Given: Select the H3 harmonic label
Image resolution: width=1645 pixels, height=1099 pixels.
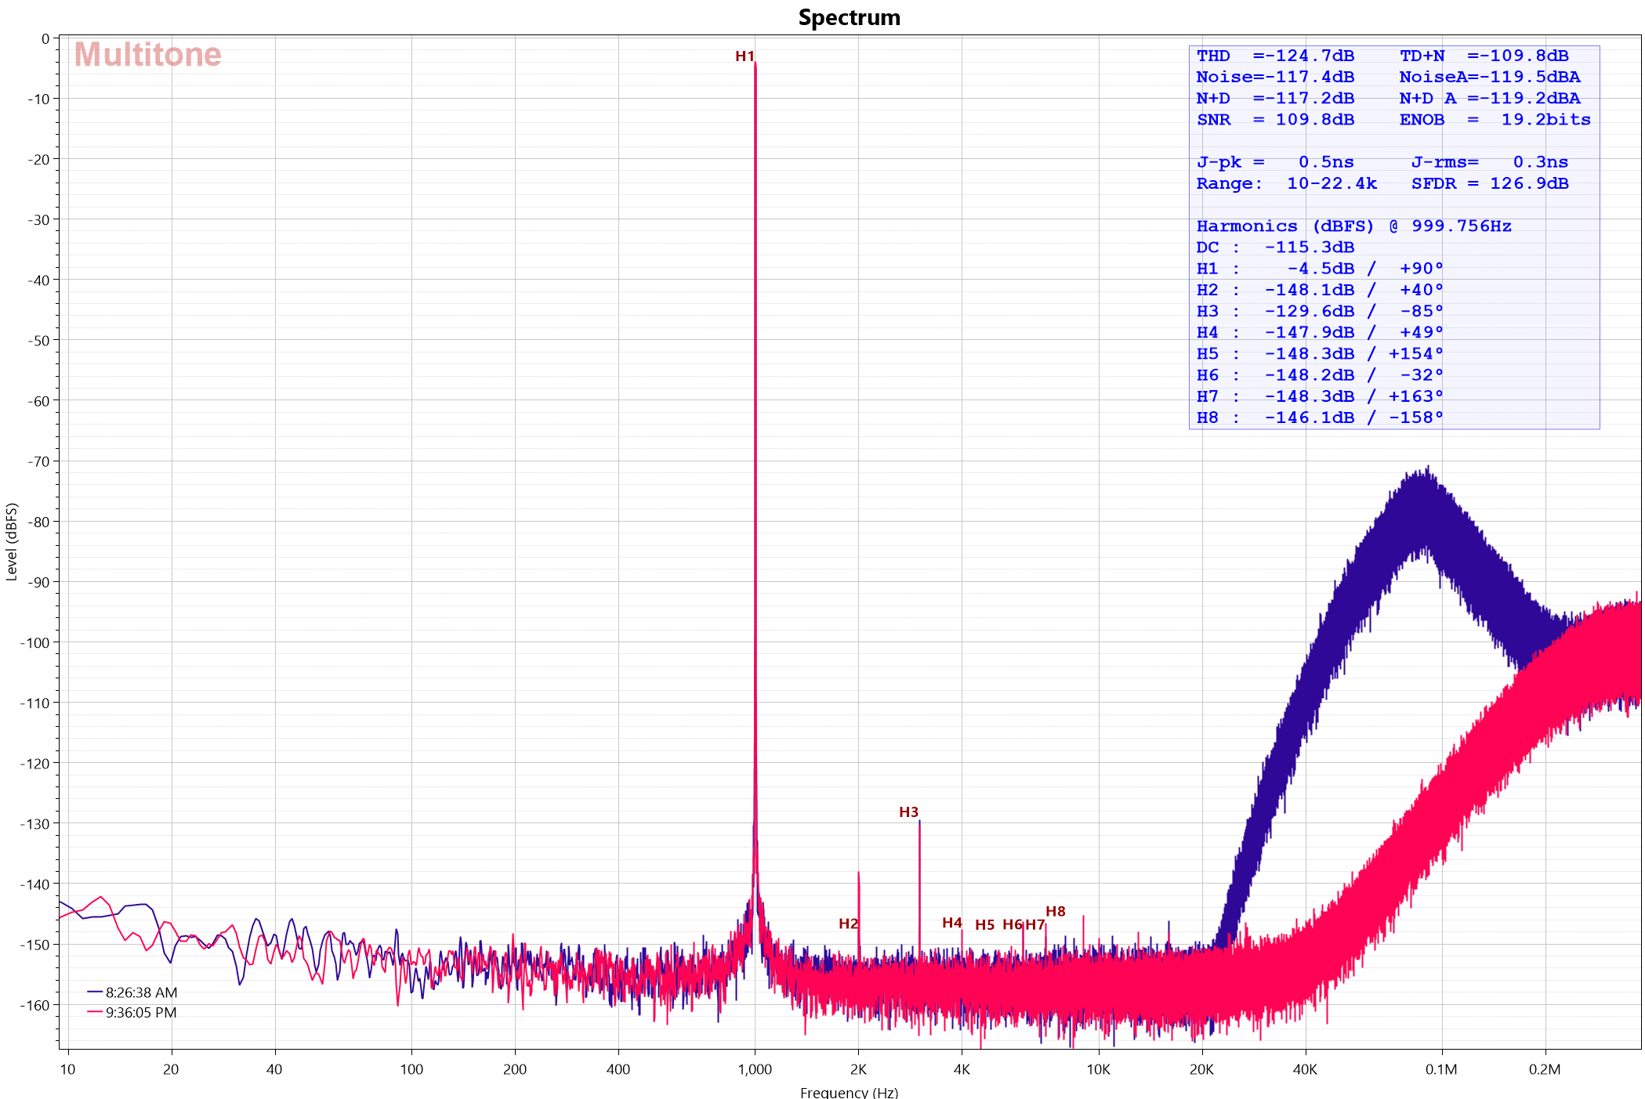Looking at the screenshot, I should tap(908, 812).
